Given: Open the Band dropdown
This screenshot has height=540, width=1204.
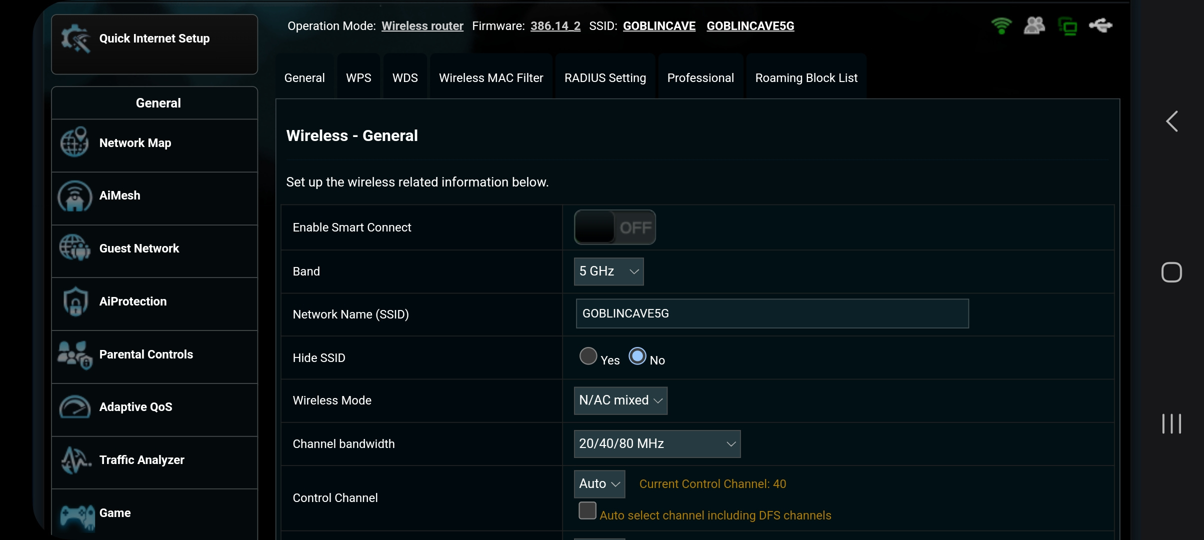Looking at the screenshot, I should pyautogui.click(x=608, y=271).
